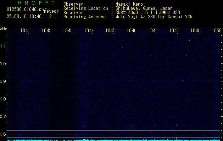The height and width of the screenshot is (141, 223).
Task: Click the 25.08.16 18:40 timestamp
Action: pyautogui.click(x=24, y=17)
